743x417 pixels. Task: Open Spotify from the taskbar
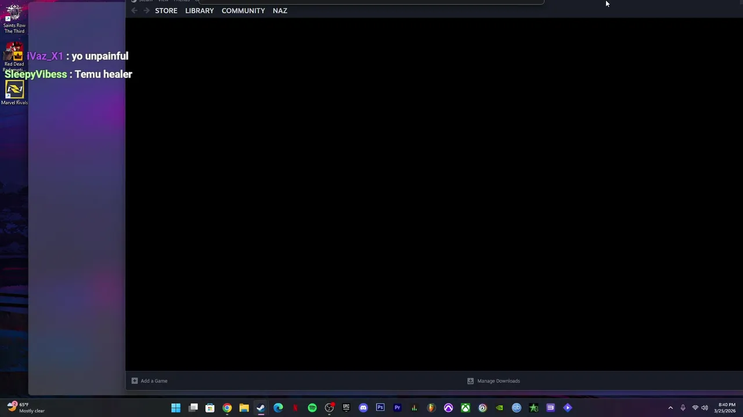point(312,408)
